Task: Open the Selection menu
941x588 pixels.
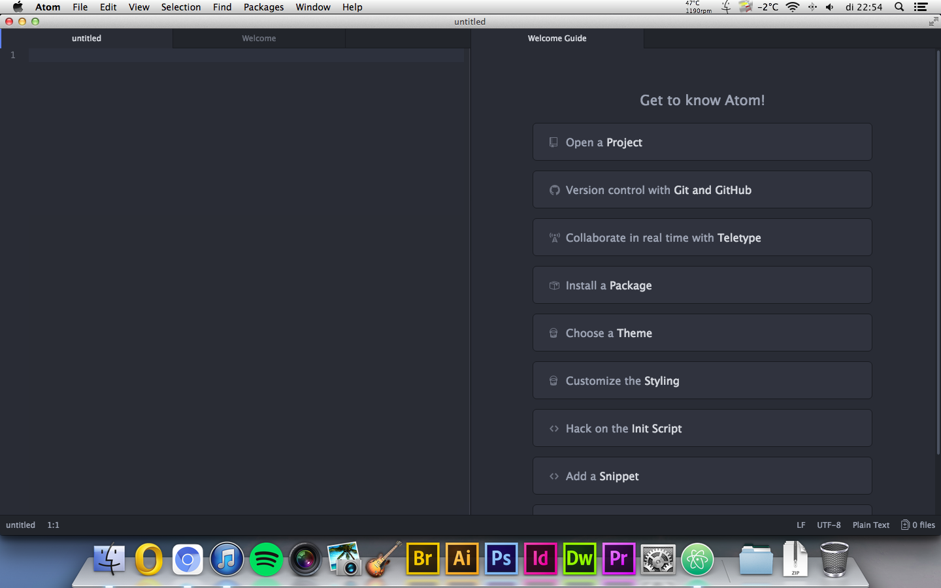Action: click(x=181, y=7)
